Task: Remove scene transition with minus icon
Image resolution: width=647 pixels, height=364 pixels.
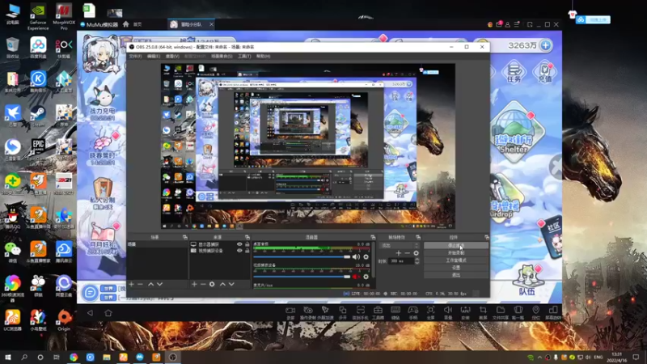Action: 408,253
